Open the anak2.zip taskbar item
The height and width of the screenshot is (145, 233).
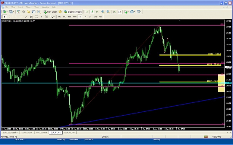pyautogui.click(x=61, y=139)
